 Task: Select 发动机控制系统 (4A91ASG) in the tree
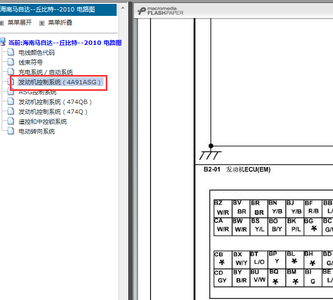pyautogui.click(x=60, y=82)
